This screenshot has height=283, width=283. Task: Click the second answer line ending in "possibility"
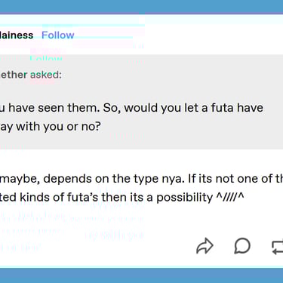(122, 197)
